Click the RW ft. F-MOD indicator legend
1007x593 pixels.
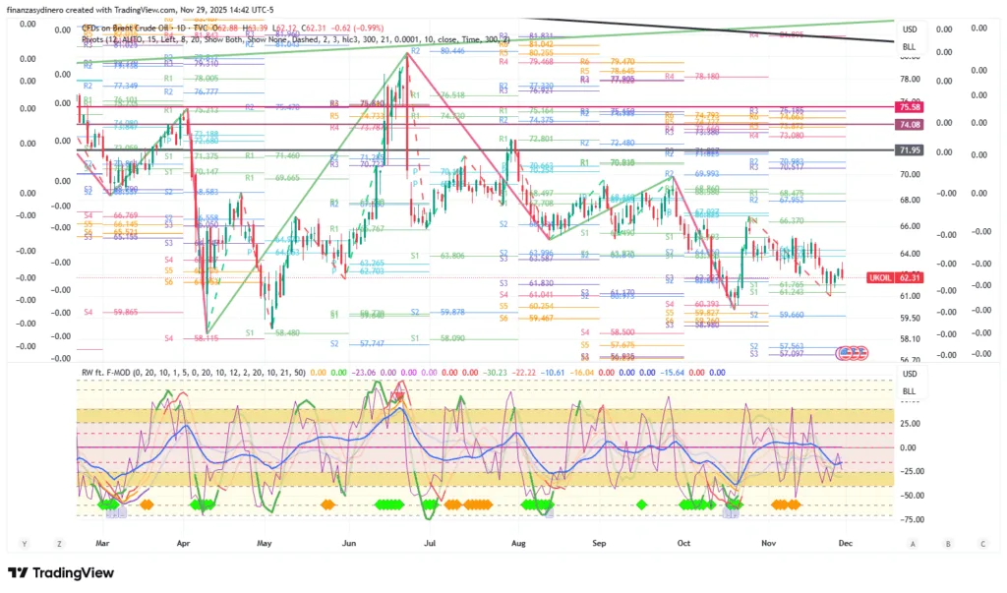pyautogui.click(x=118, y=373)
